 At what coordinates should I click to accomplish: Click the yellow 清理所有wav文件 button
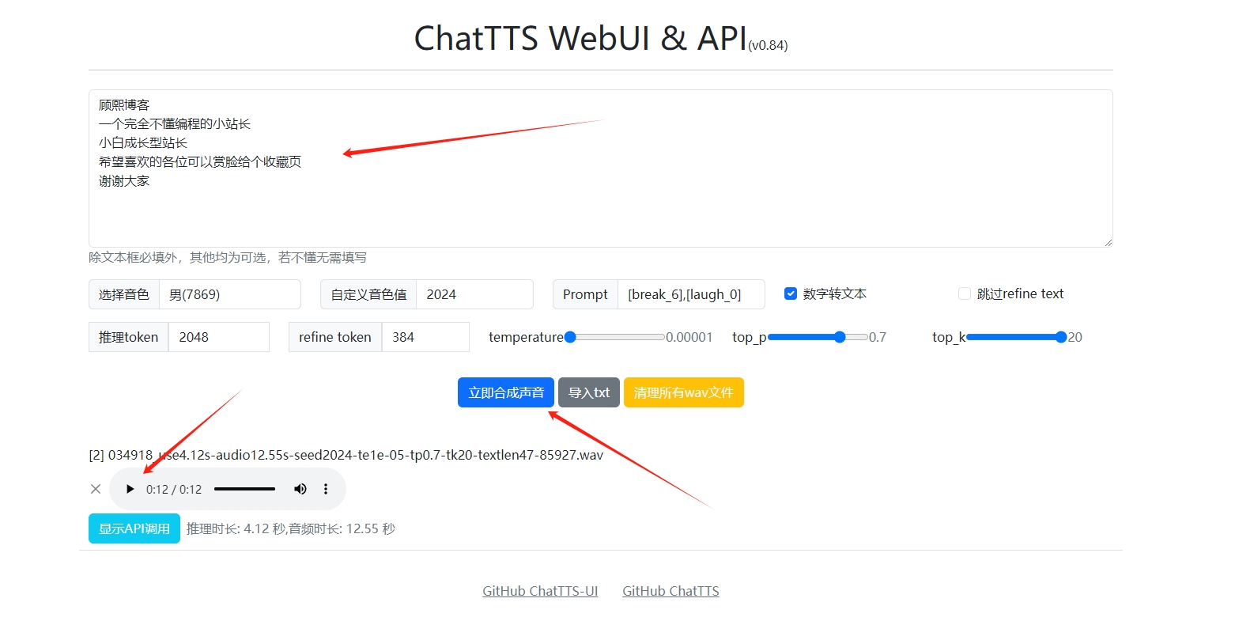(x=683, y=392)
